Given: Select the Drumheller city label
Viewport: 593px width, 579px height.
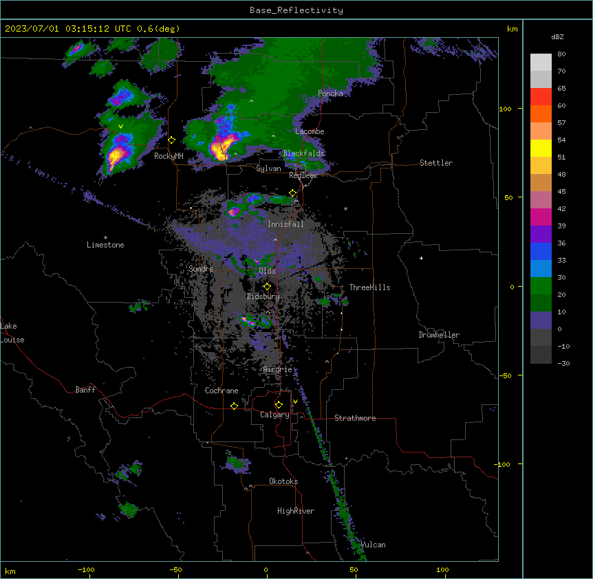Looking at the screenshot, I should [439, 335].
